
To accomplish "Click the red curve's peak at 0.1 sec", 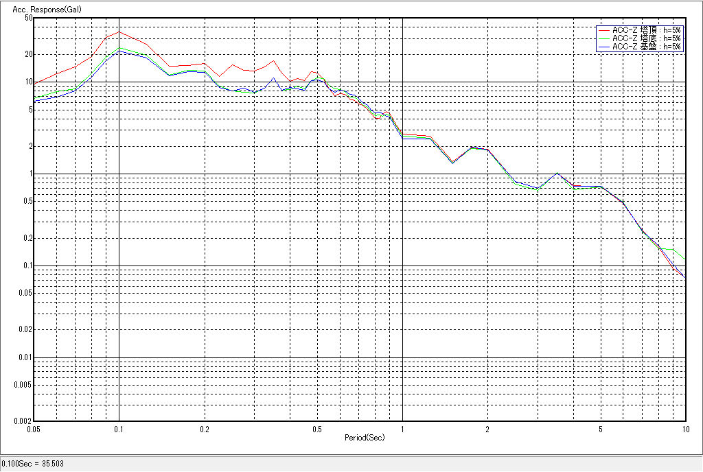I will [119, 32].
